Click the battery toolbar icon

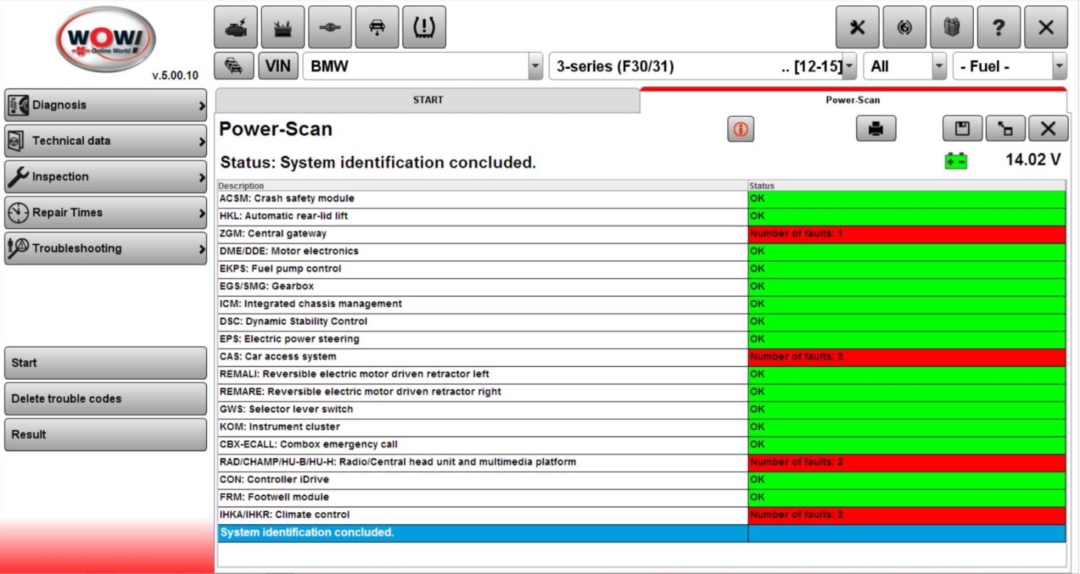pos(283,27)
